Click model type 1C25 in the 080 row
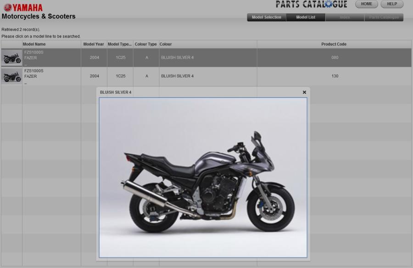The height and width of the screenshot is (268, 413). [121, 58]
